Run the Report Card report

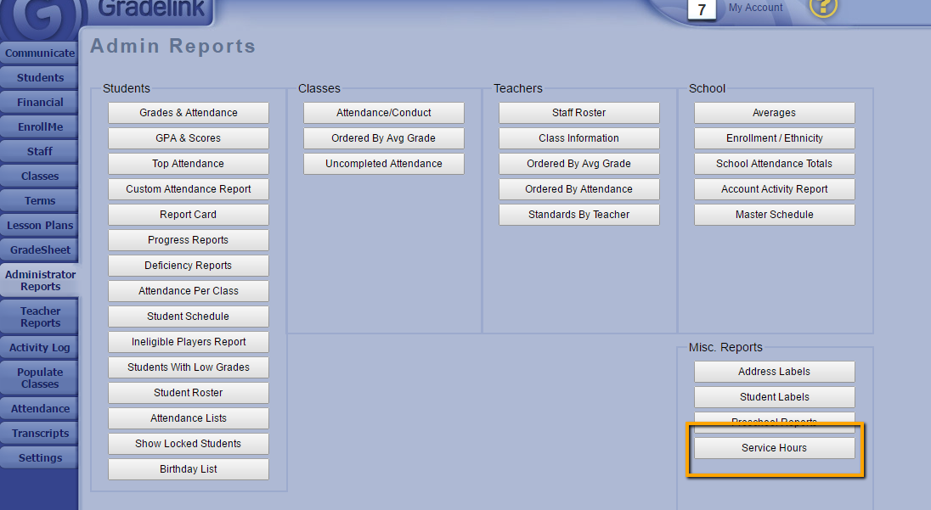click(189, 215)
